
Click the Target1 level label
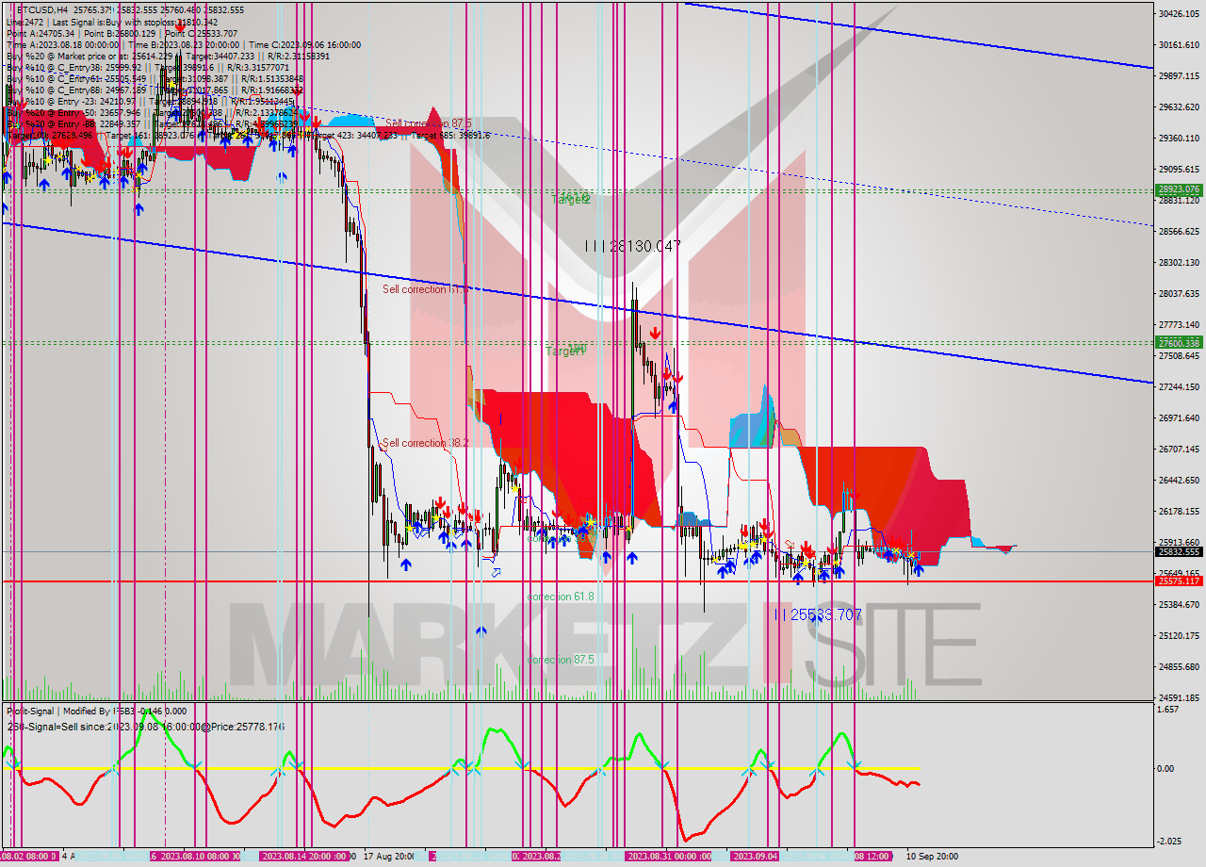click(x=565, y=351)
